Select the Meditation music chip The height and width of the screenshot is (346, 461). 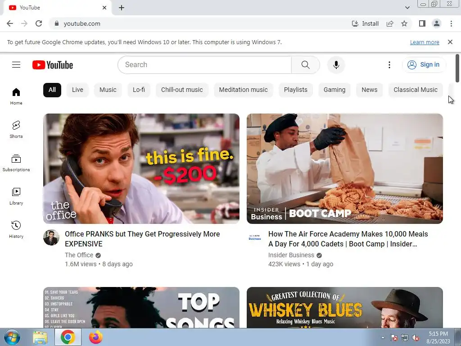(x=244, y=90)
